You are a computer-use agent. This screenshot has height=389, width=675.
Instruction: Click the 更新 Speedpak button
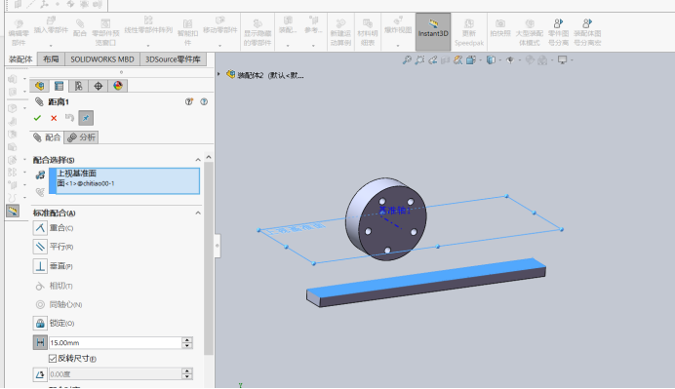[469, 32]
